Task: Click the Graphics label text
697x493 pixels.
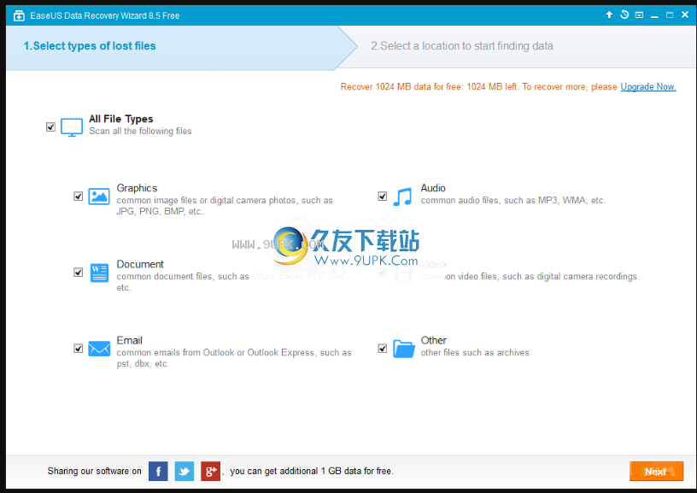Action: (x=137, y=188)
